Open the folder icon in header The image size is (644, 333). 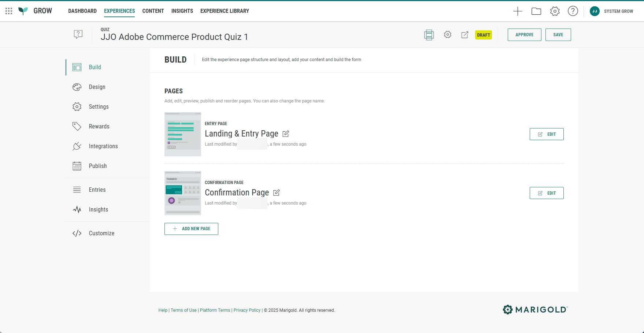tap(536, 11)
